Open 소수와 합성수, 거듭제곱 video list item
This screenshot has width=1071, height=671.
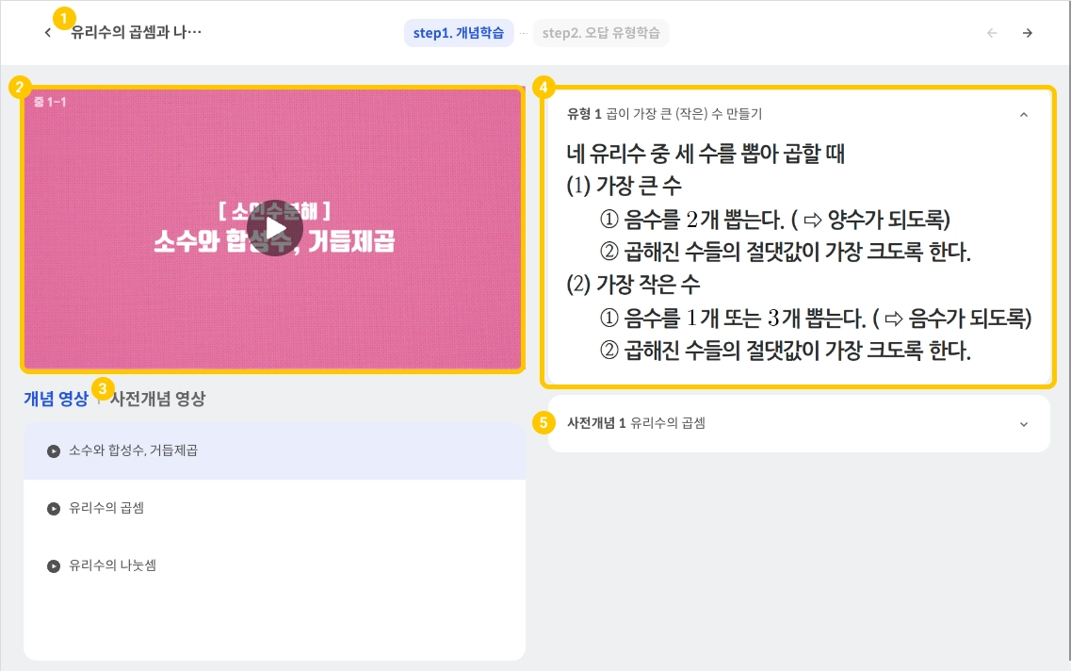coord(275,451)
